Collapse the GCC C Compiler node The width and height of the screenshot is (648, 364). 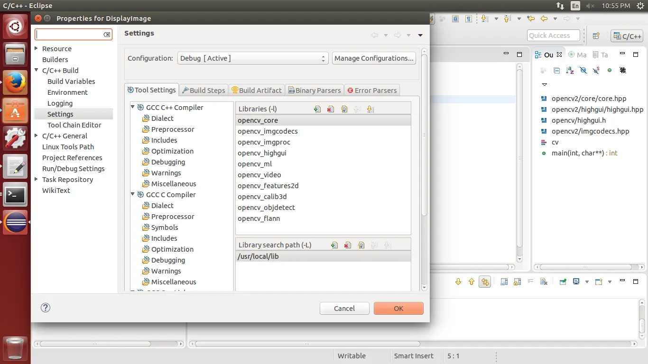(x=133, y=194)
